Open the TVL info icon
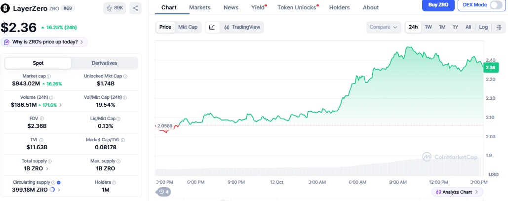Image resolution: width=508 pixels, height=201 pixels. tap(41, 140)
